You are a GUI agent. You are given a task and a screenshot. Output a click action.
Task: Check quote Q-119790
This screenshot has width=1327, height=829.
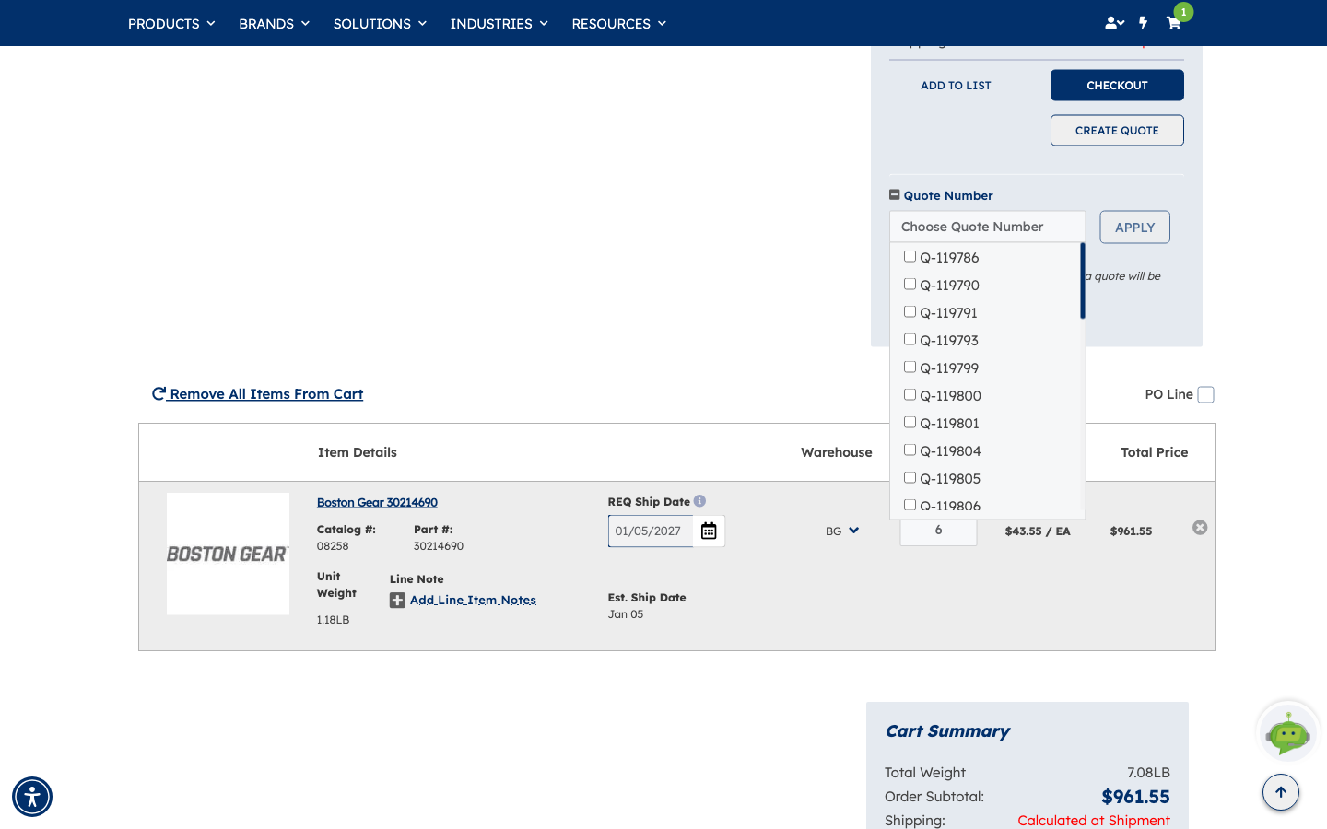910,285
